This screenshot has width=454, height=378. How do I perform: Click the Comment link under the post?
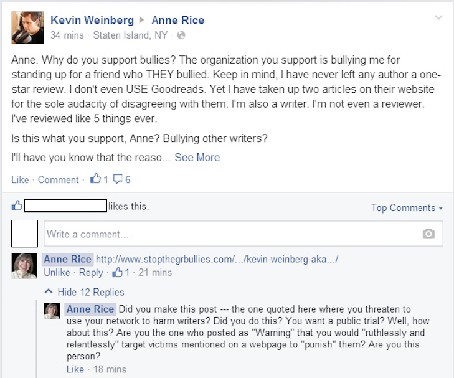click(58, 180)
